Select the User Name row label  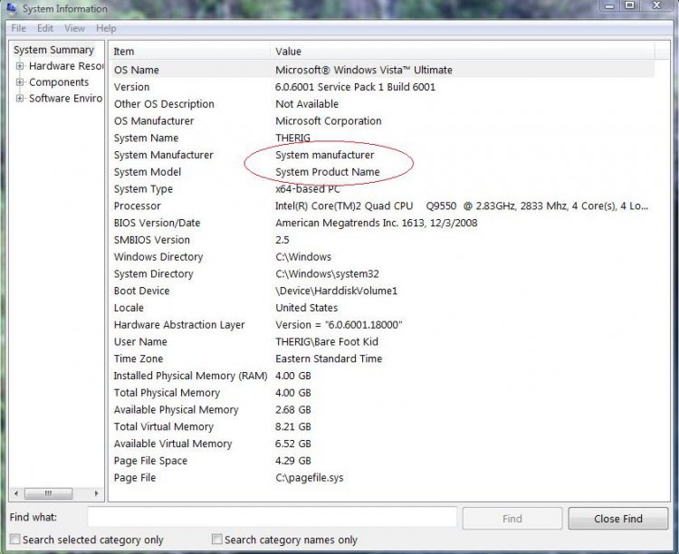click(x=140, y=342)
